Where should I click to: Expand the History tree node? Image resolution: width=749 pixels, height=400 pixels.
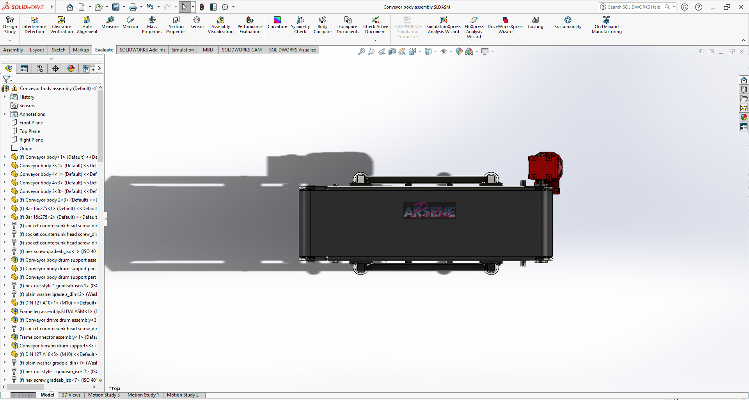click(5, 97)
